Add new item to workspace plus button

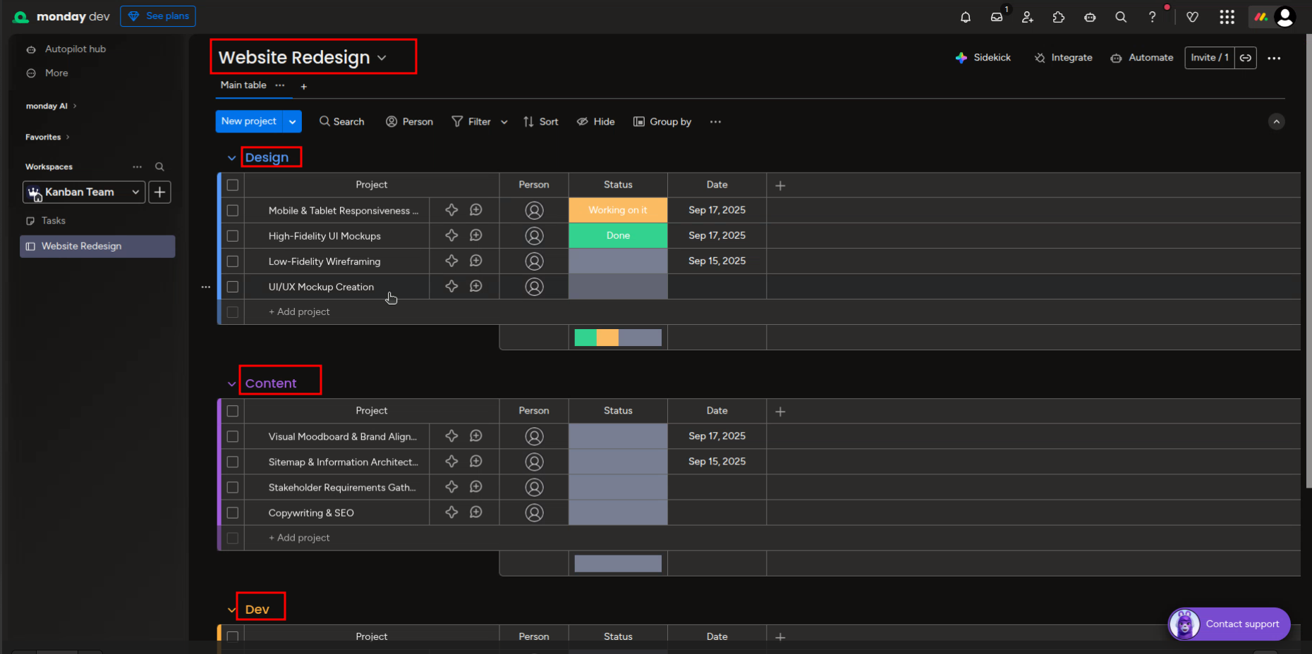click(160, 192)
